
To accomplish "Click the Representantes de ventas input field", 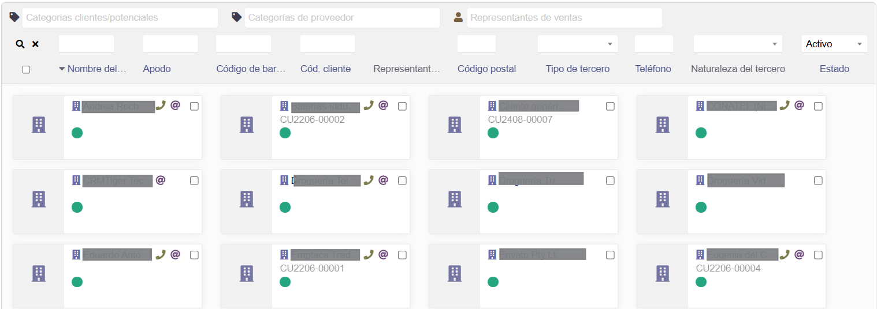I will (x=564, y=17).
